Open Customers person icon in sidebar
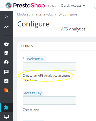Viewport: 96px width, 121px height. [6, 62]
